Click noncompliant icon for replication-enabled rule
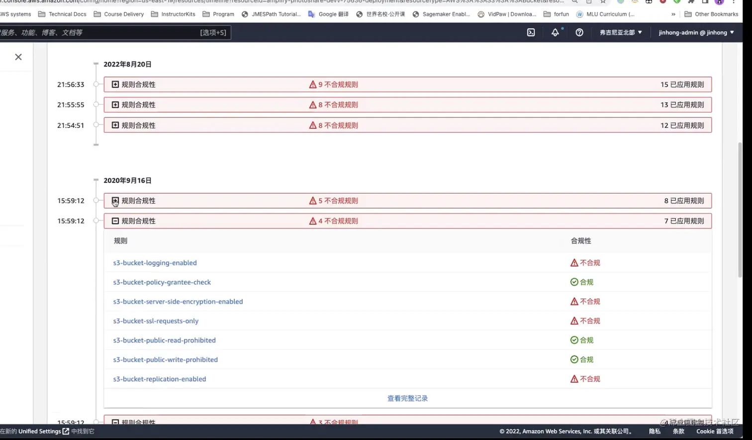The width and height of the screenshot is (752, 440). [574, 379]
